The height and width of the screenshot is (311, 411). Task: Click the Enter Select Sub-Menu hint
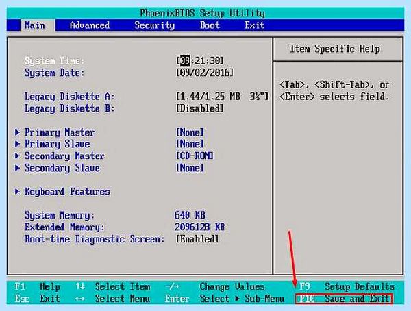click(x=225, y=299)
